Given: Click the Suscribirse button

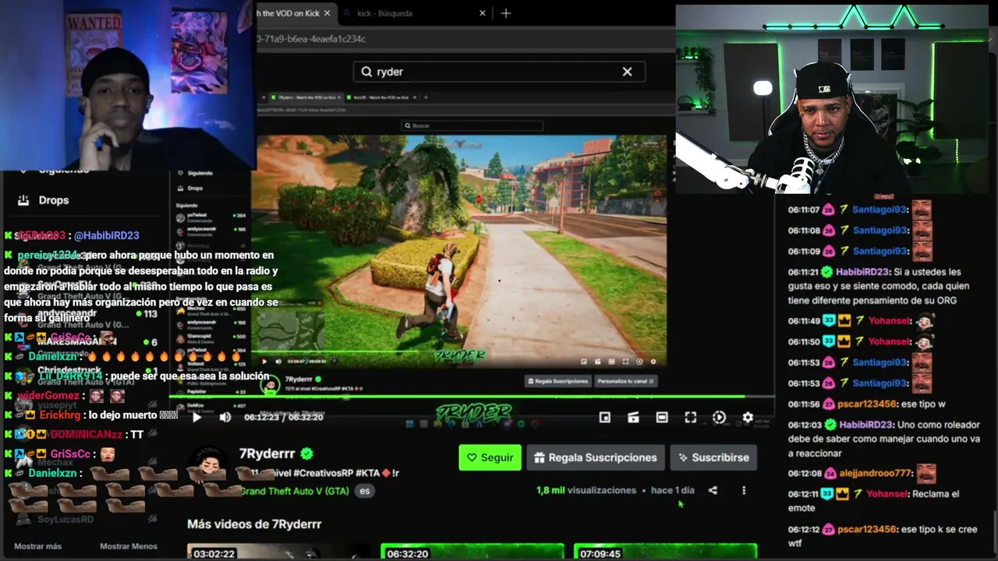Looking at the screenshot, I should (x=713, y=457).
